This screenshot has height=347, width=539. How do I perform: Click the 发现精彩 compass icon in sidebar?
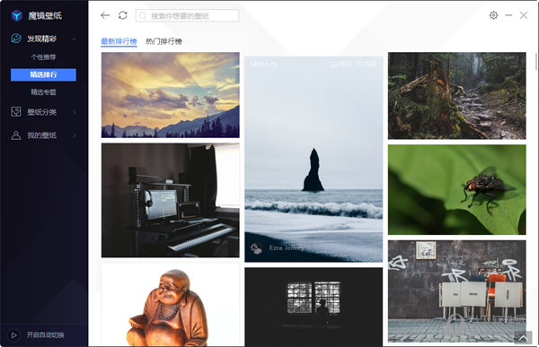point(16,39)
